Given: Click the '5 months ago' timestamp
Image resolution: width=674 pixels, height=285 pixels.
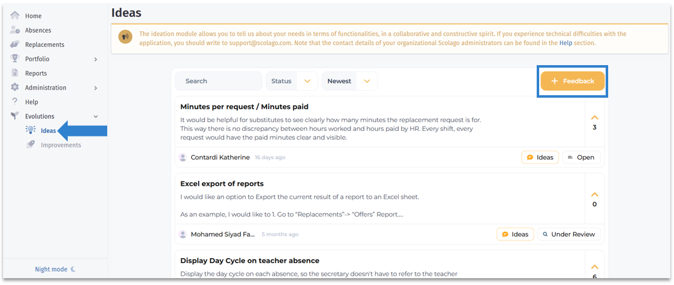Looking at the screenshot, I should coord(280,234).
